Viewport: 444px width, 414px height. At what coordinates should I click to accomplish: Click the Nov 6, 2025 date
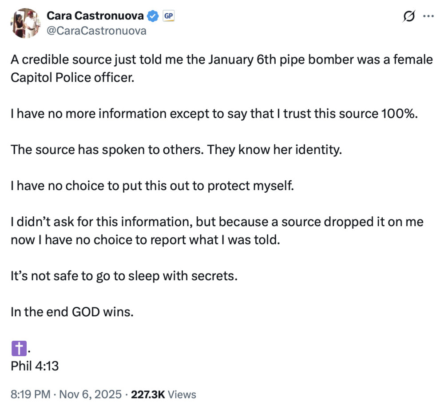click(x=90, y=394)
